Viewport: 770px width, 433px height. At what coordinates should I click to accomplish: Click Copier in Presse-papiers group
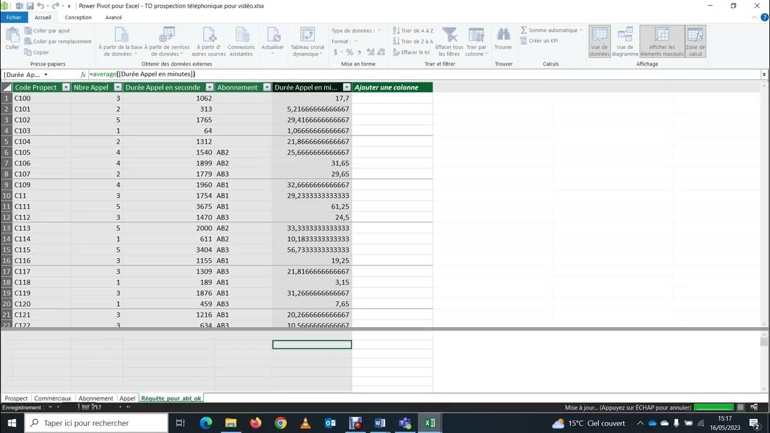(x=37, y=52)
